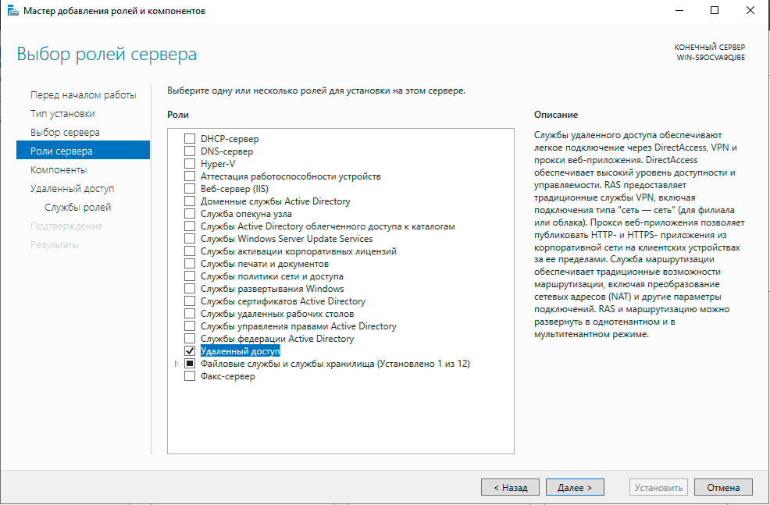Check the DNS-сервер role checkbox
Viewport: 770px width, 505px height.
tap(190, 151)
